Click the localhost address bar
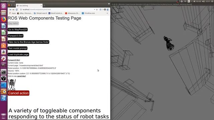 tap(57, 10)
